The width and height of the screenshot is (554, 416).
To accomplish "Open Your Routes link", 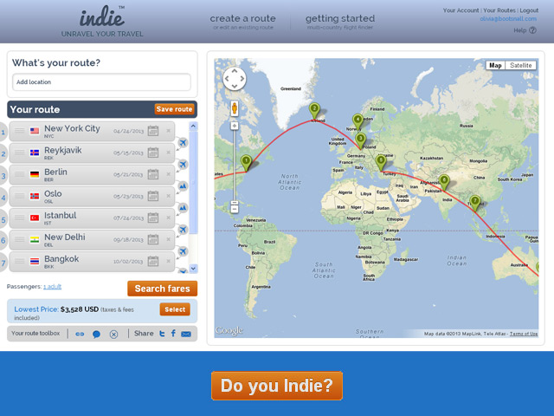I will coord(499,10).
